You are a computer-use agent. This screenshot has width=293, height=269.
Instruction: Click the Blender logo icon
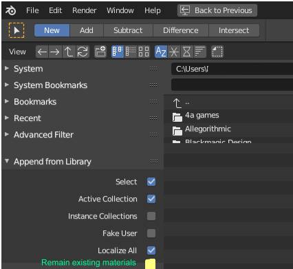(10, 10)
